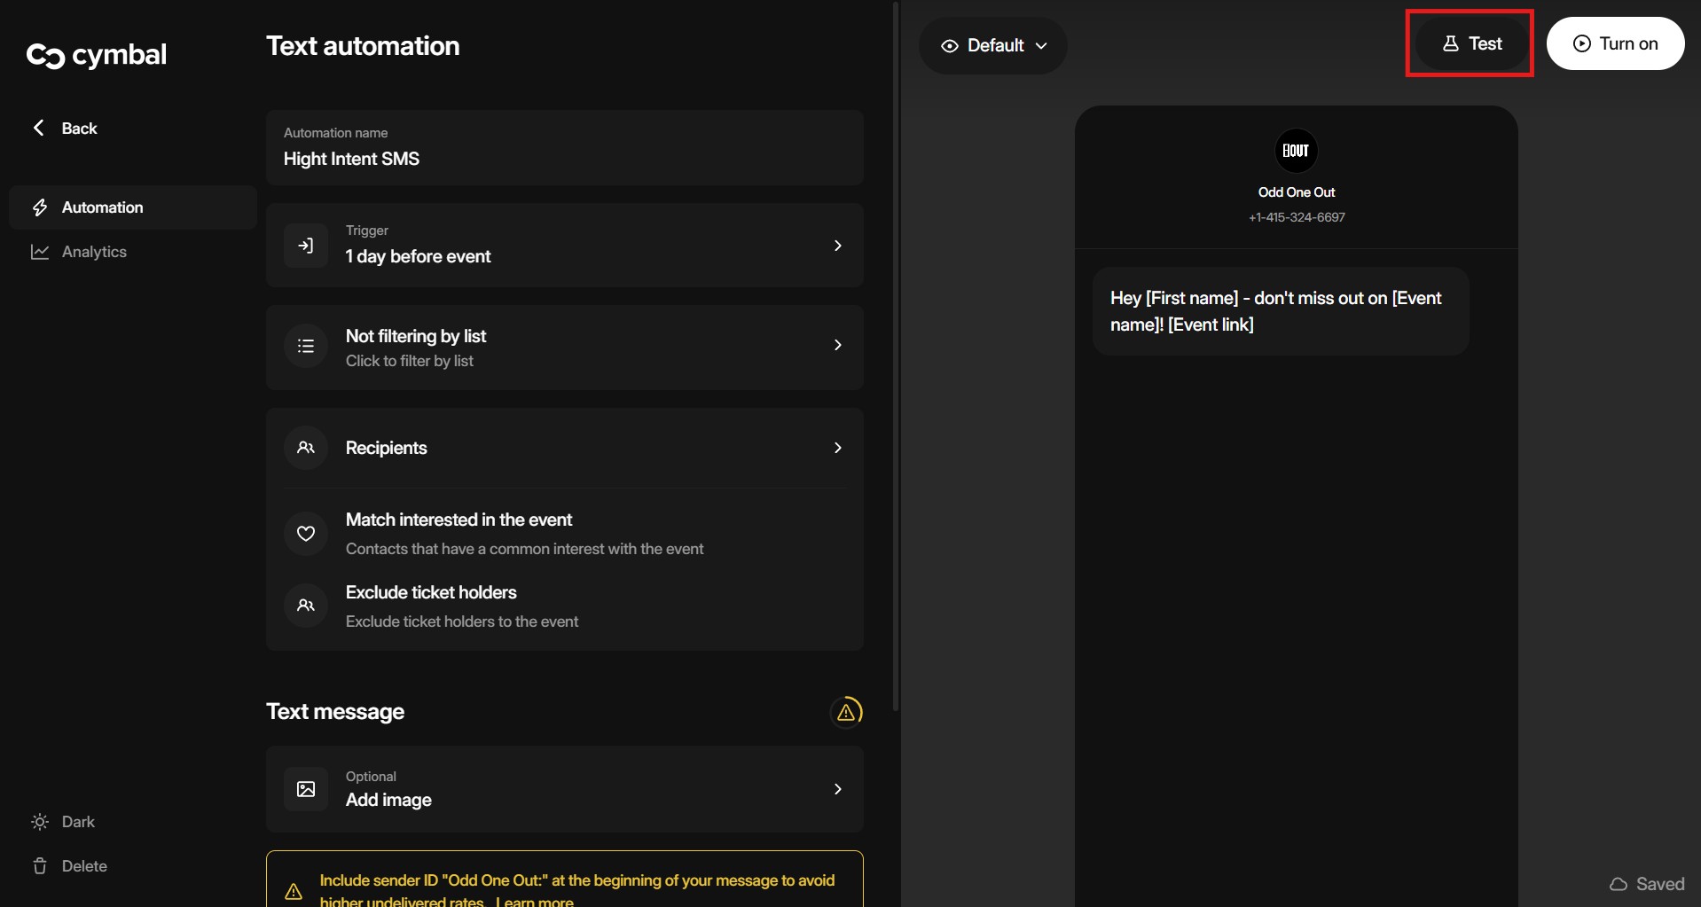Select the Automation sidebar tab
This screenshot has height=907, width=1701.
click(102, 207)
